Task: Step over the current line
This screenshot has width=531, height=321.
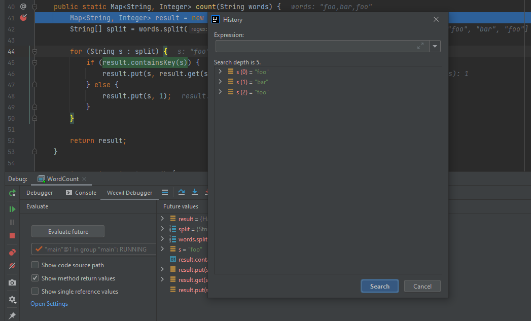Action: tap(182, 192)
